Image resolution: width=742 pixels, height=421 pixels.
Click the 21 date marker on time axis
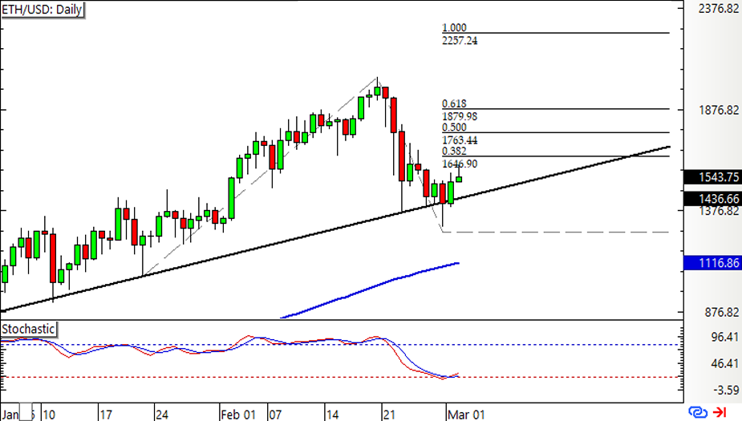[389, 415]
